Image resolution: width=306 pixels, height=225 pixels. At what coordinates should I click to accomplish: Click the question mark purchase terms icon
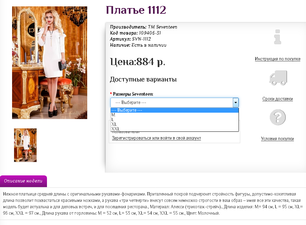click(x=277, y=117)
